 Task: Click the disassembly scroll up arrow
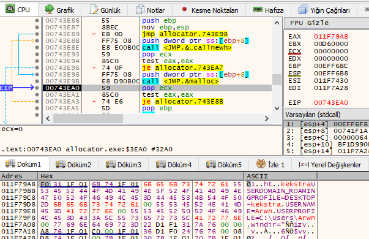tap(277, 23)
